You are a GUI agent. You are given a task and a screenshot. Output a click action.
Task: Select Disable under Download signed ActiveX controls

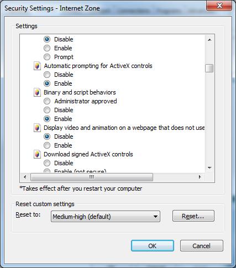click(x=47, y=163)
